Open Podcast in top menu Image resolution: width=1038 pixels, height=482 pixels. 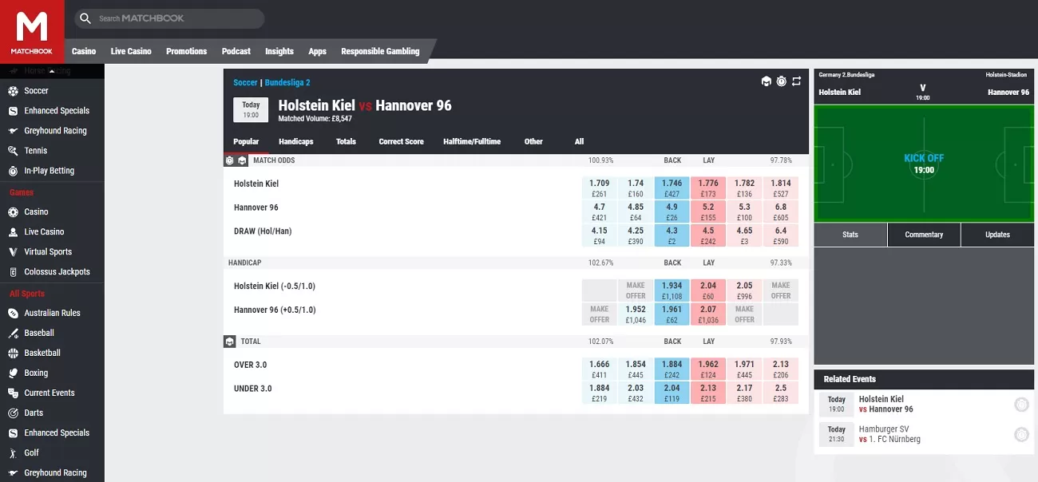coord(236,51)
